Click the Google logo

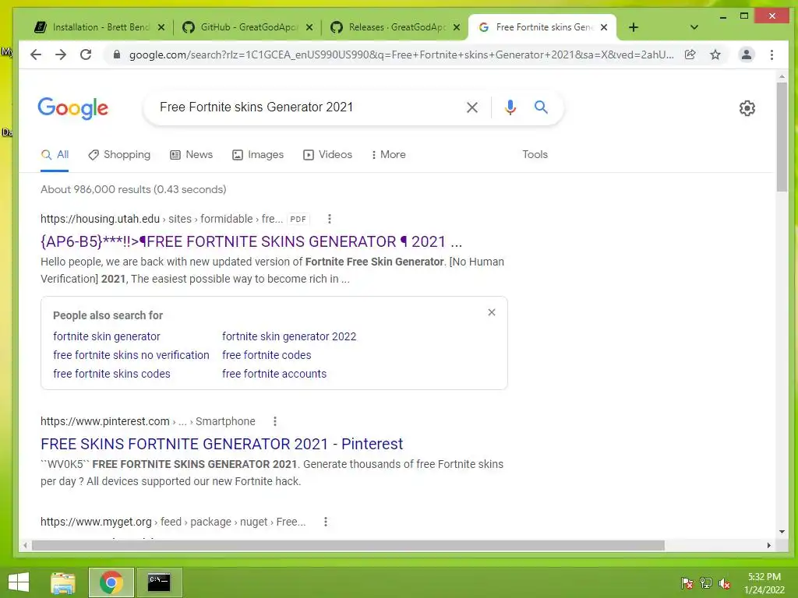(x=72, y=107)
